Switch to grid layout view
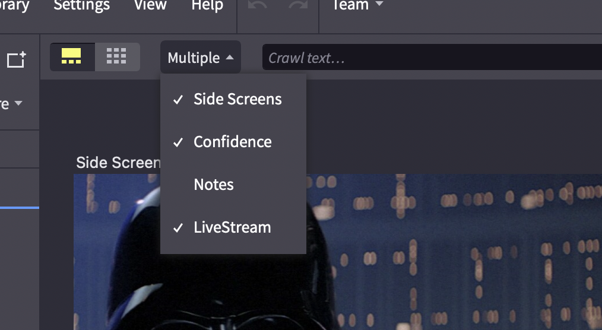This screenshot has width=602, height=330. 117,57
